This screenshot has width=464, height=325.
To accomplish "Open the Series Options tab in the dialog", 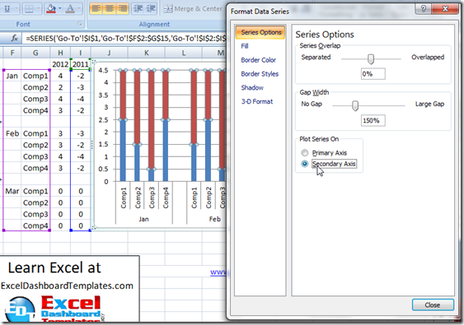I will [x=260, y=32].
